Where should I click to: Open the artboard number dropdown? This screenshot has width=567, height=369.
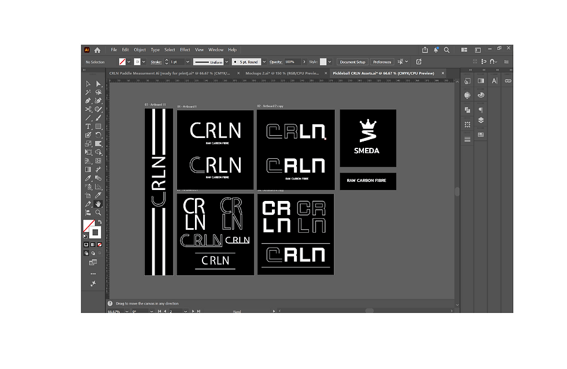185,311
